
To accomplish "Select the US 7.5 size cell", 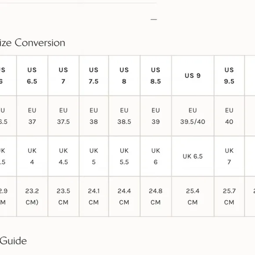I will tap(94, 76).
